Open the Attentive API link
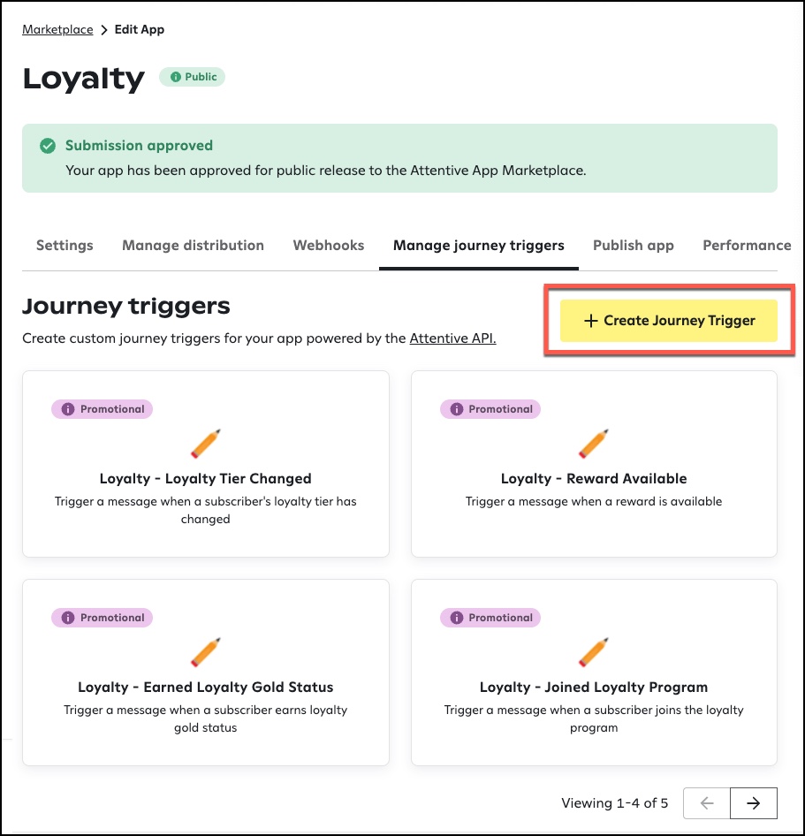Viewport: 805px width, 836px height. click(452, 338)
